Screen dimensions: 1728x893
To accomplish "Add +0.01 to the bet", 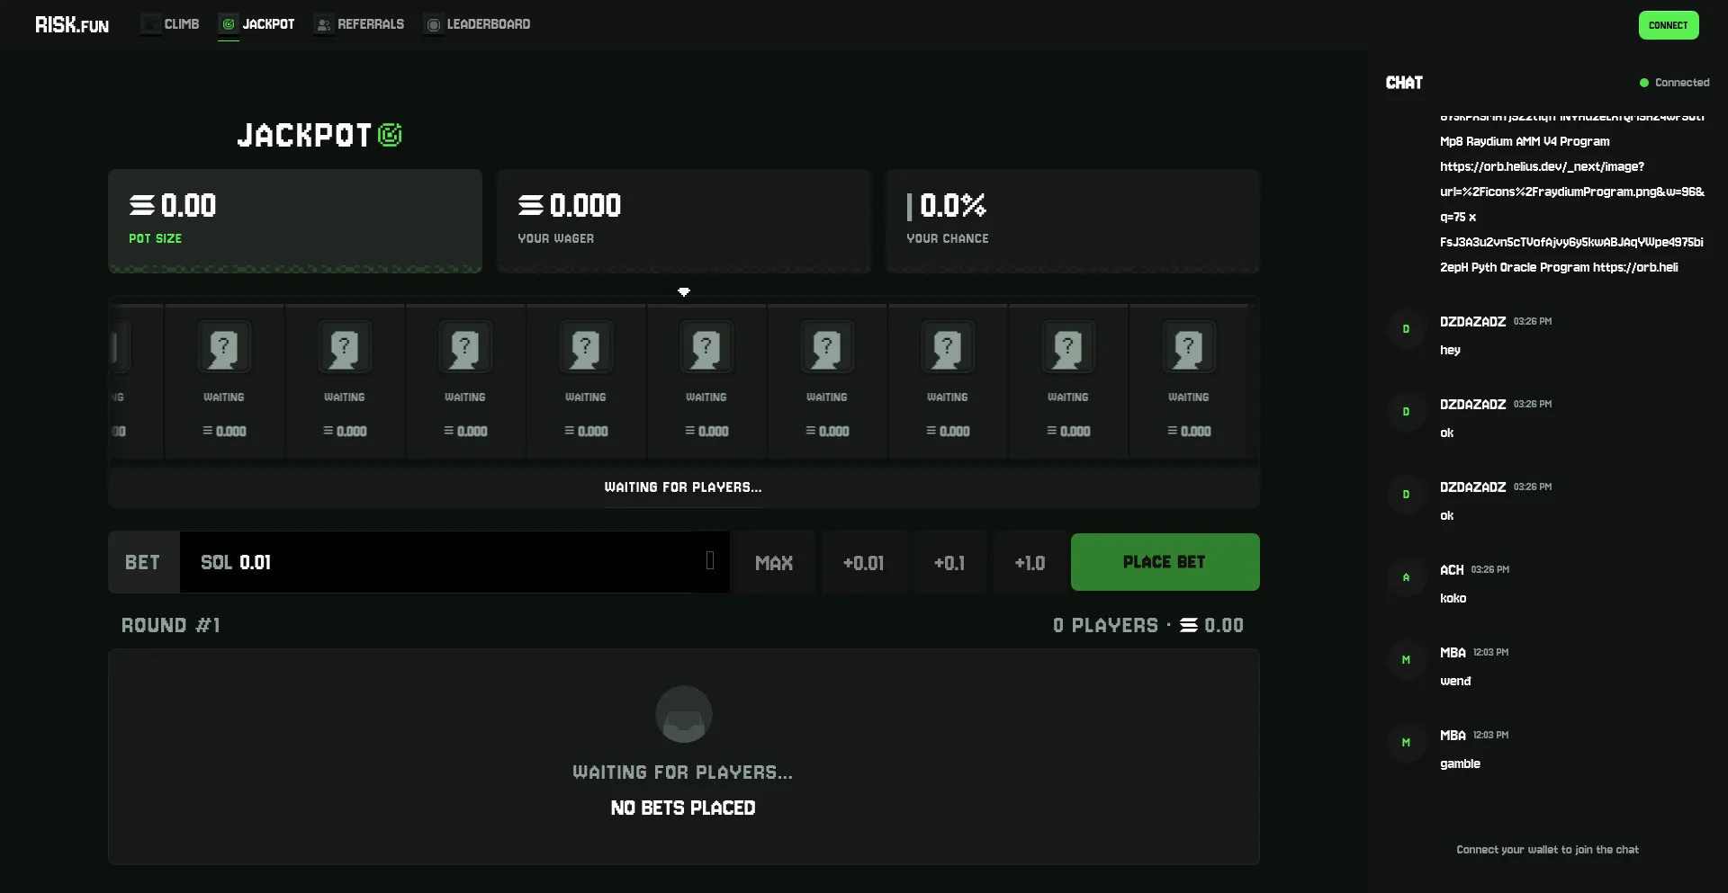I will tap(863, 563).
